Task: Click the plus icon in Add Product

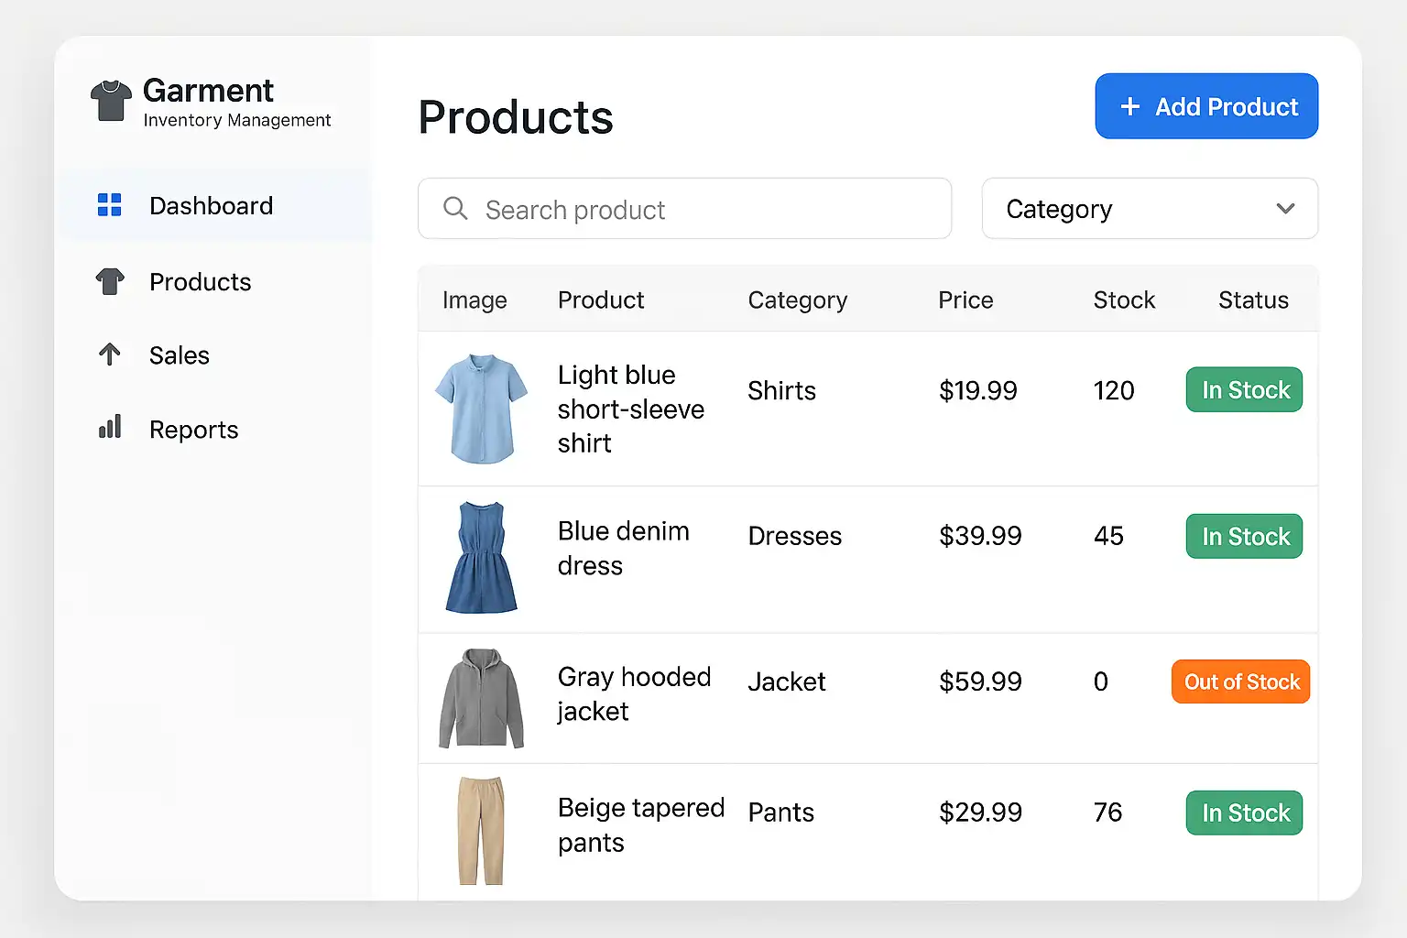Action: coord(1130,107)
